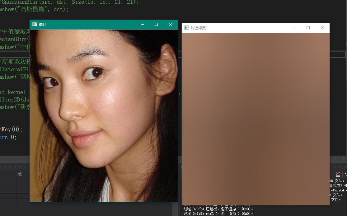The image size is (347, 216).
Task: Click the 查找或打开 output line
Action: (x=338, y=186)
